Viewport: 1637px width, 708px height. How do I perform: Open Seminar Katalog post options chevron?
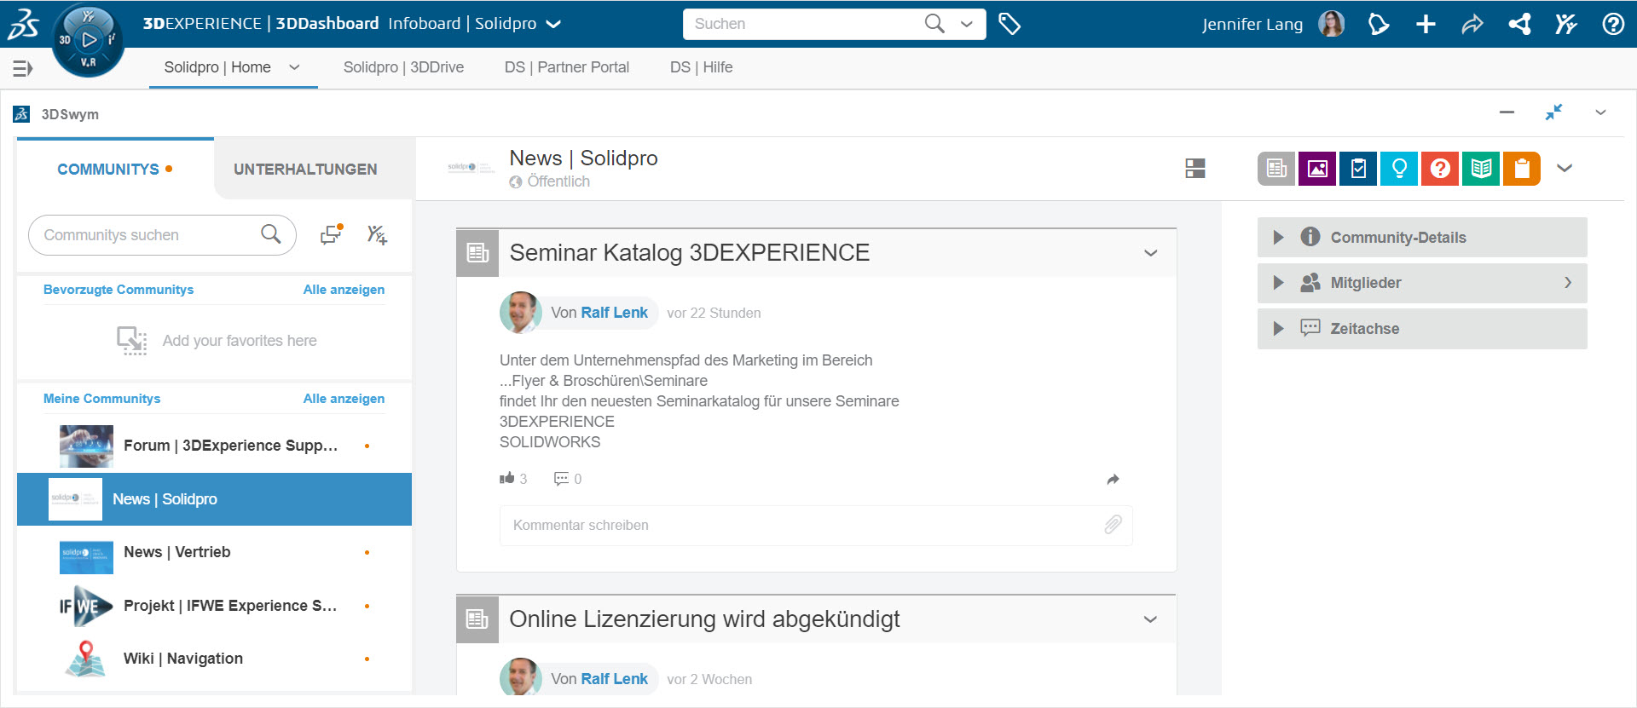(x=1150, y=253)
